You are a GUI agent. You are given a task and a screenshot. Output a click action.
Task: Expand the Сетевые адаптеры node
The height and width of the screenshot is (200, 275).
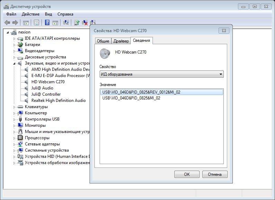15,144
